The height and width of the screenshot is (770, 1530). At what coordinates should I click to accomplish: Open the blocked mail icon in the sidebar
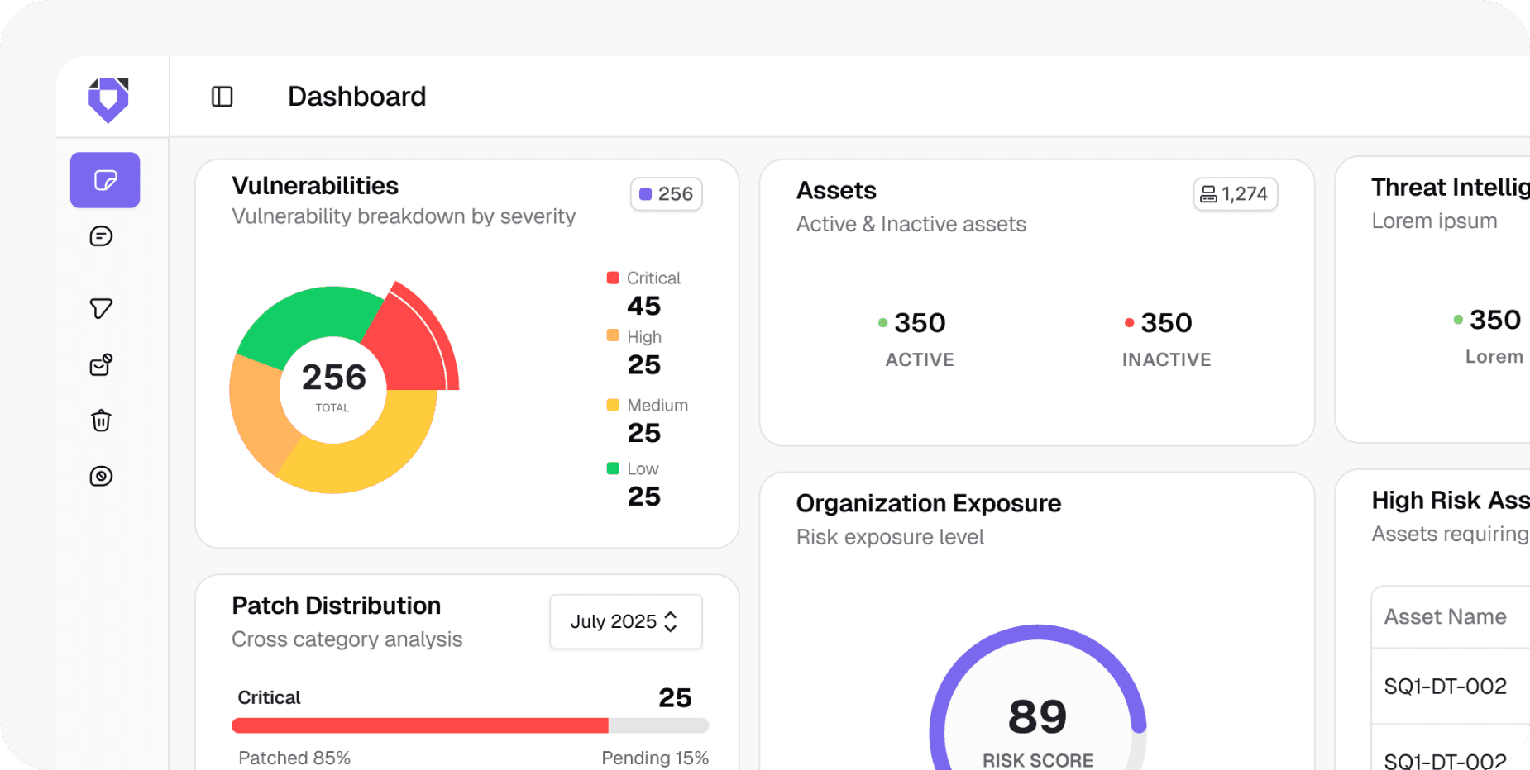pyautogui.click(x=100, y=364)
